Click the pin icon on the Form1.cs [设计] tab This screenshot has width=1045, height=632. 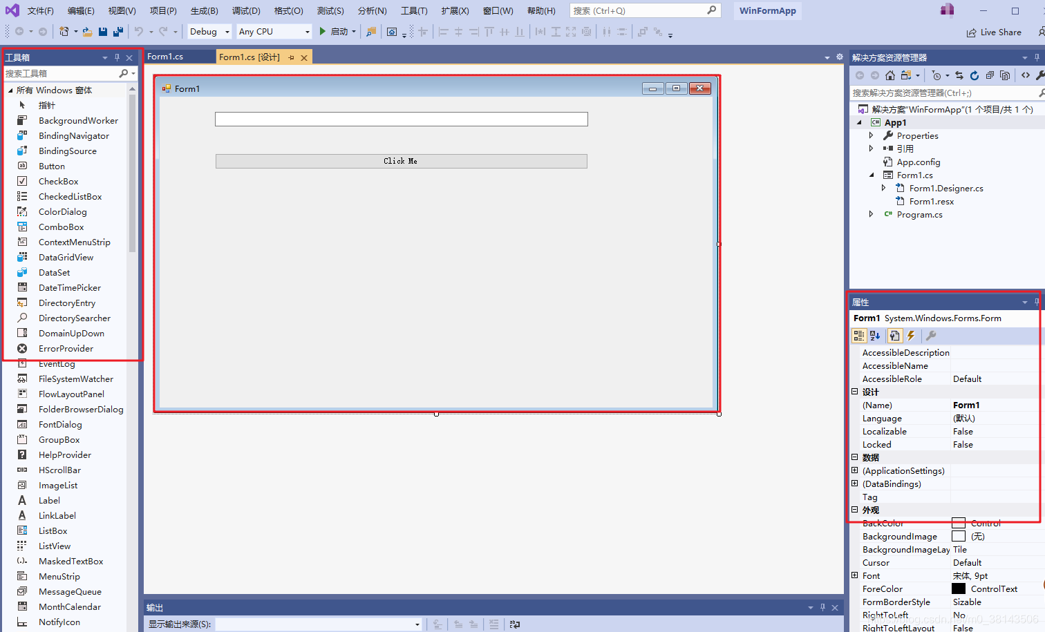coord(292,57)
